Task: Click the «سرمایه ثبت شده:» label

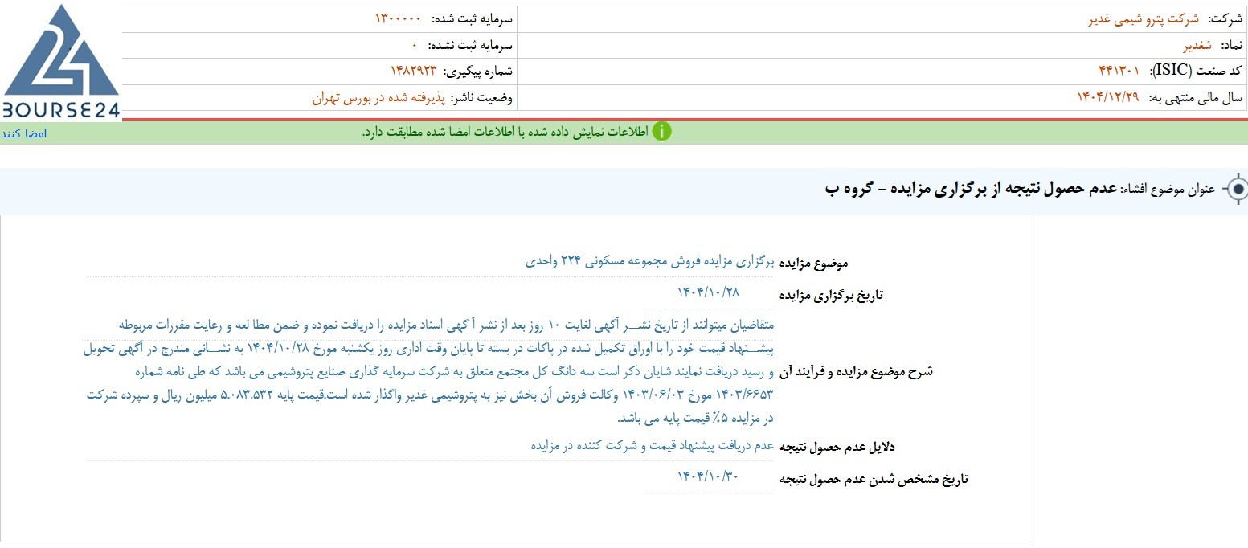Action: pos(473,19)
